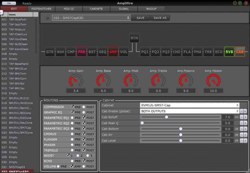Open the preset selector 032 - SM57CapE3O
Screen dimensions: 250x173
click(x=91, y=18)
